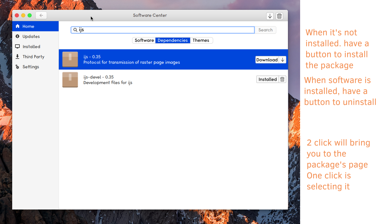Viewport: 384px width, 224px height.
Task: Click Download for ijs package
Action: 267,60
